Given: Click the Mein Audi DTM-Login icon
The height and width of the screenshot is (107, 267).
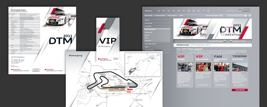Looking at the screenshot, I should 225,41.
